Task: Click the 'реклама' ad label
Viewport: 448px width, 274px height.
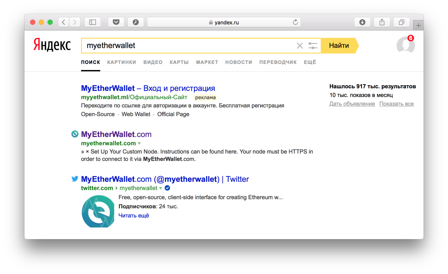Action: [205, 97]
